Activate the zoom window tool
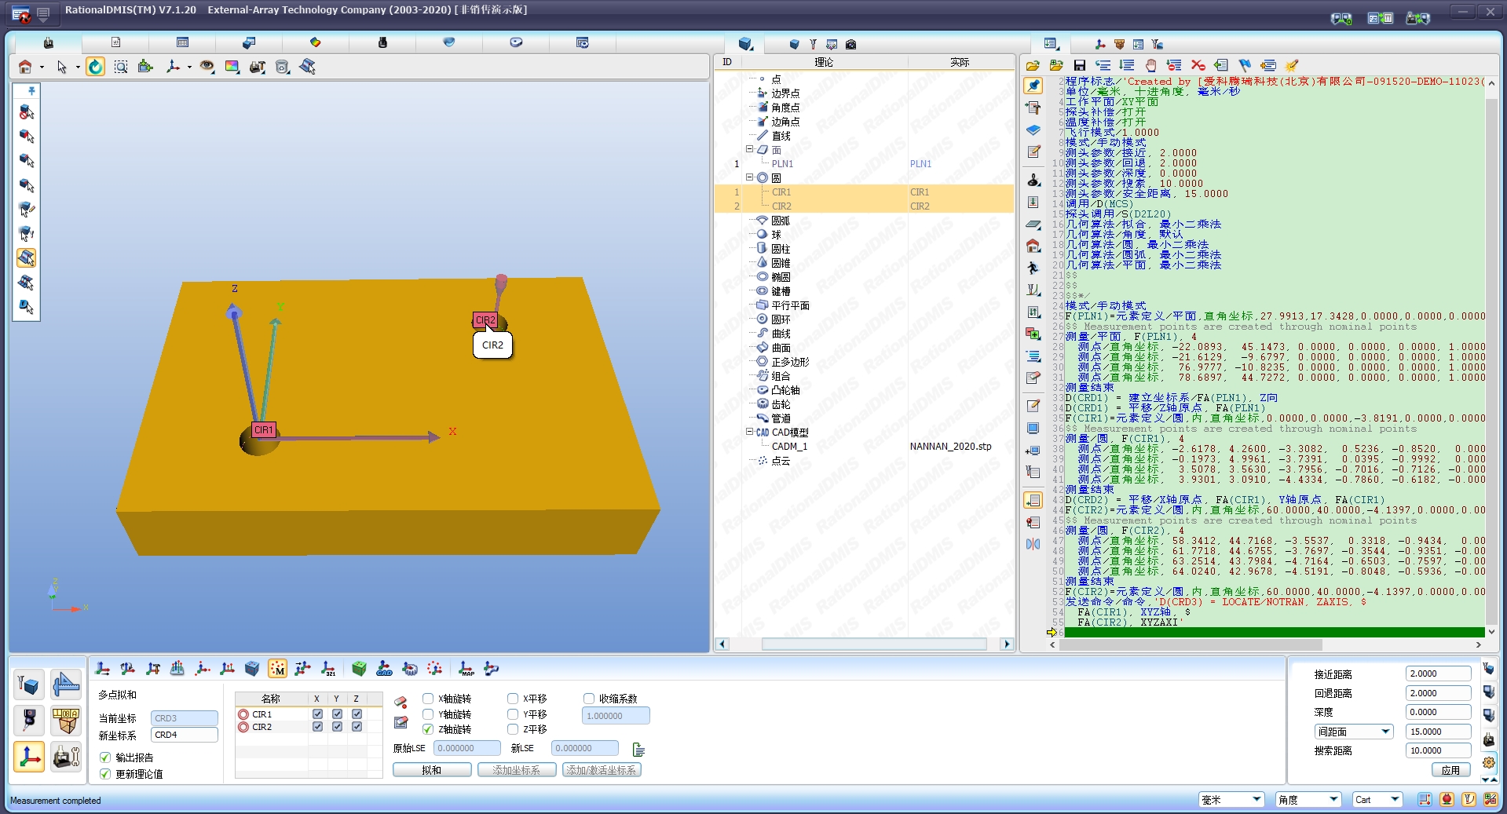The width and height of the screenshot is (1507, 814). [x=121, y=67]
